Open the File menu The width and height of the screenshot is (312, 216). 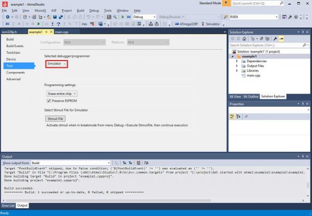4,10
